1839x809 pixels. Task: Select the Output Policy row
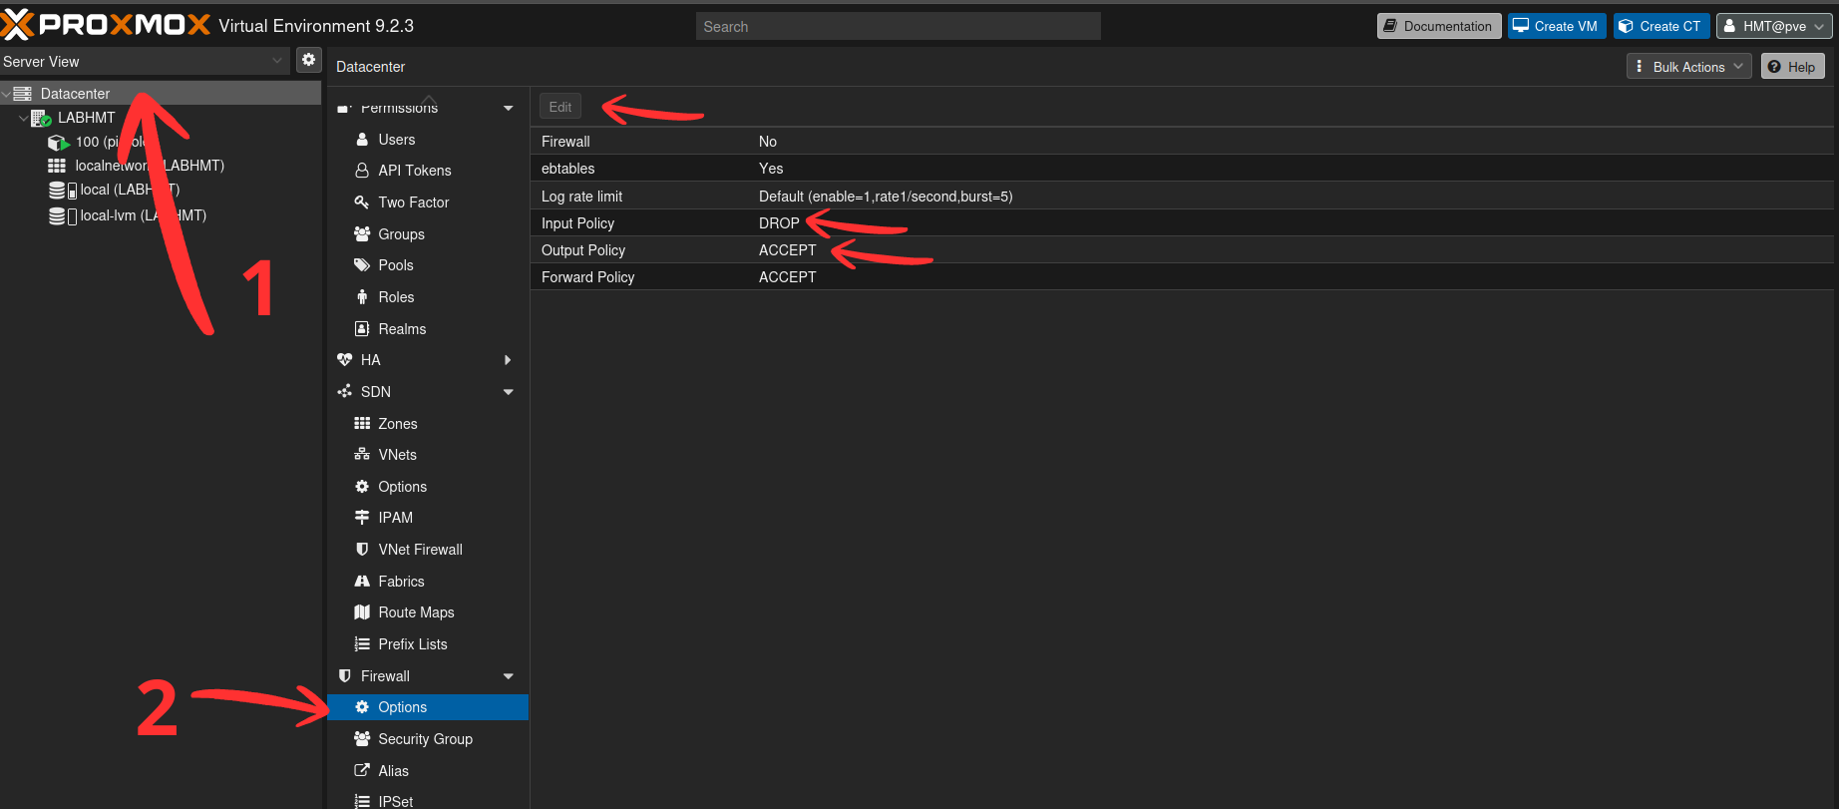1182,250
